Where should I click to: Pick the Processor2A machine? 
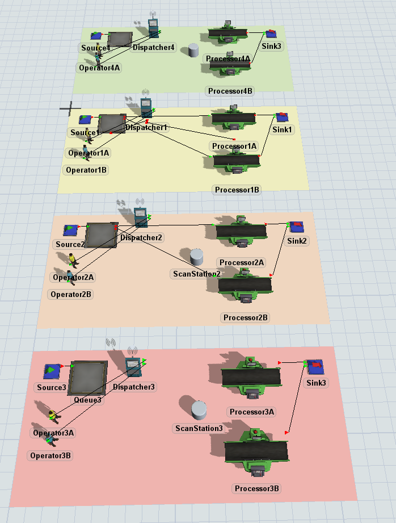pos(241,231)
